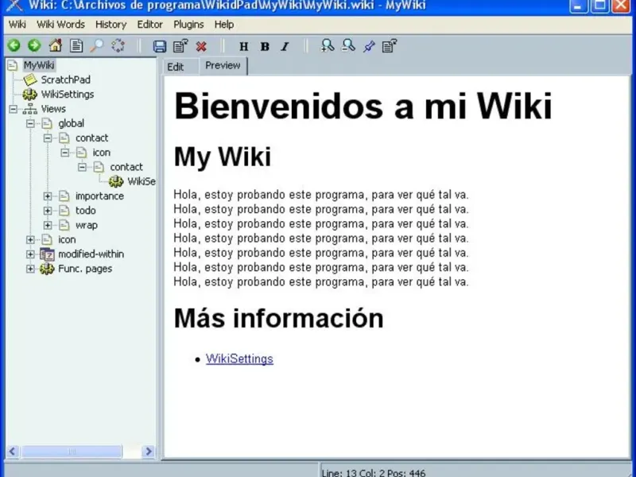Image resolution: width=636 pixels, height=477 pixels.
Task: Select the MyWiki root tree item
Action: click(x=39, y=65)
